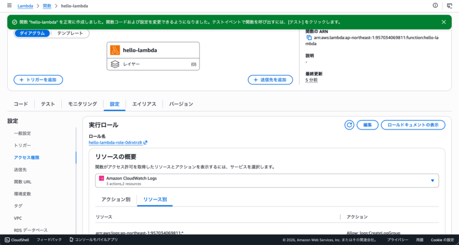
Task: Select アクセス権限 in settings sidebar
Action: tap(26, 158)
